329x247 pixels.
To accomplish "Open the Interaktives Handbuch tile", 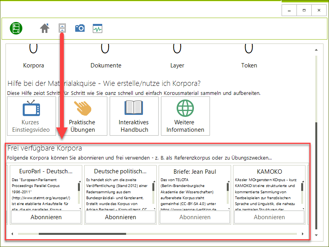I will pyautogui.click(x=134, y=116).
